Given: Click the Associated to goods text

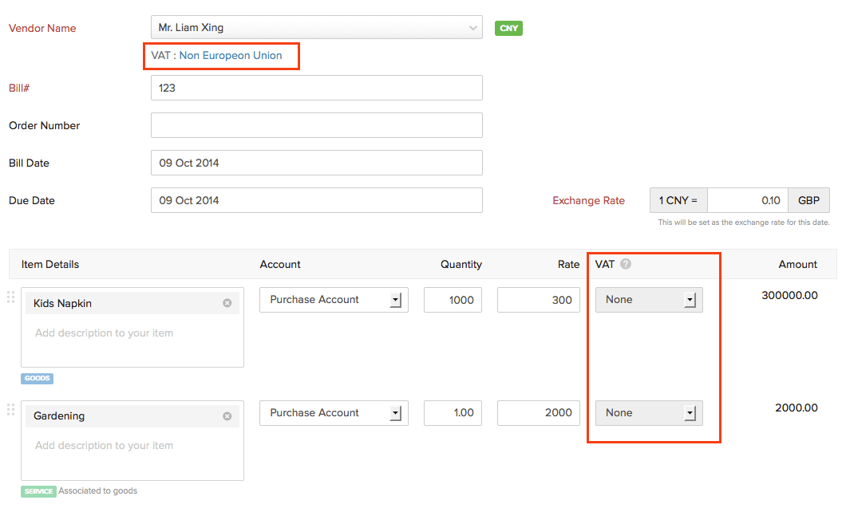Looking at the screenshot, I should click(97, 490).
